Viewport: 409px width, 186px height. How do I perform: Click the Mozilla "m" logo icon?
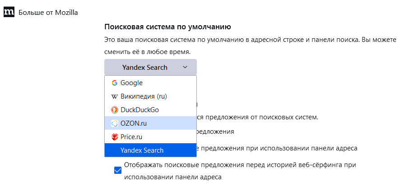(x=9, y=12)
